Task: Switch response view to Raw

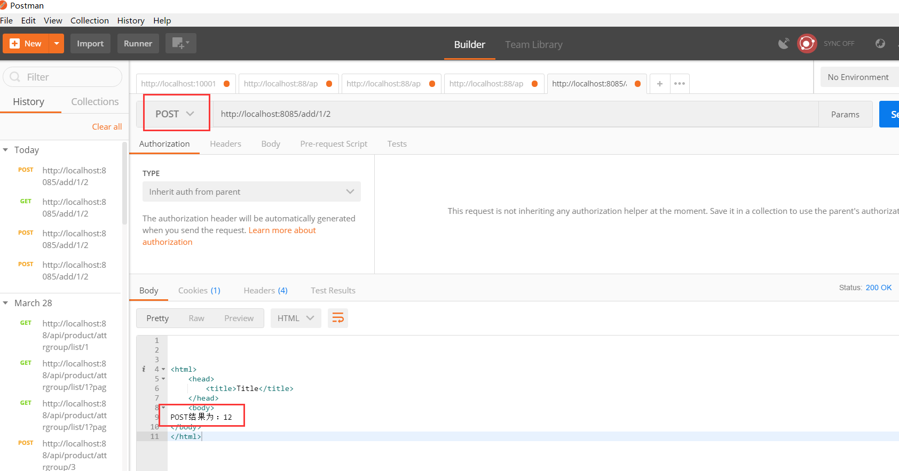Action: (196, 318)
